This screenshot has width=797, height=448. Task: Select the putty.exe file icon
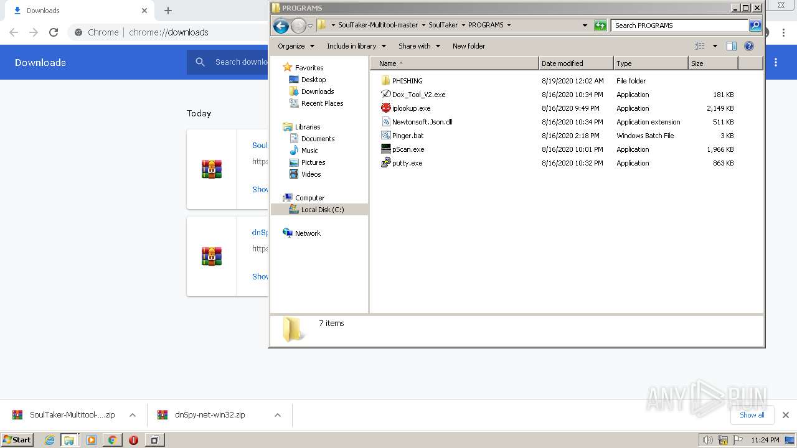[x=385, y=163]
